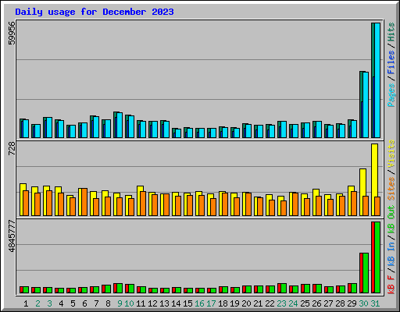400x312 pixels.
Task: Click day label 25 on the x-axis
Action: (x=305, y=303)
